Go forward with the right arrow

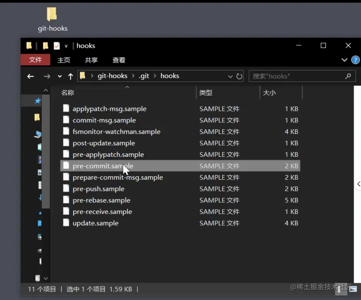47,76
